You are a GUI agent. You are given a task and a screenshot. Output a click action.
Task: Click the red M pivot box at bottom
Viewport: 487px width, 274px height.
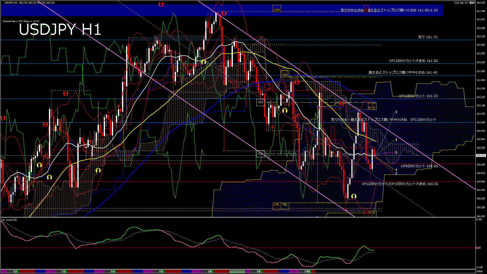[366, 213]
